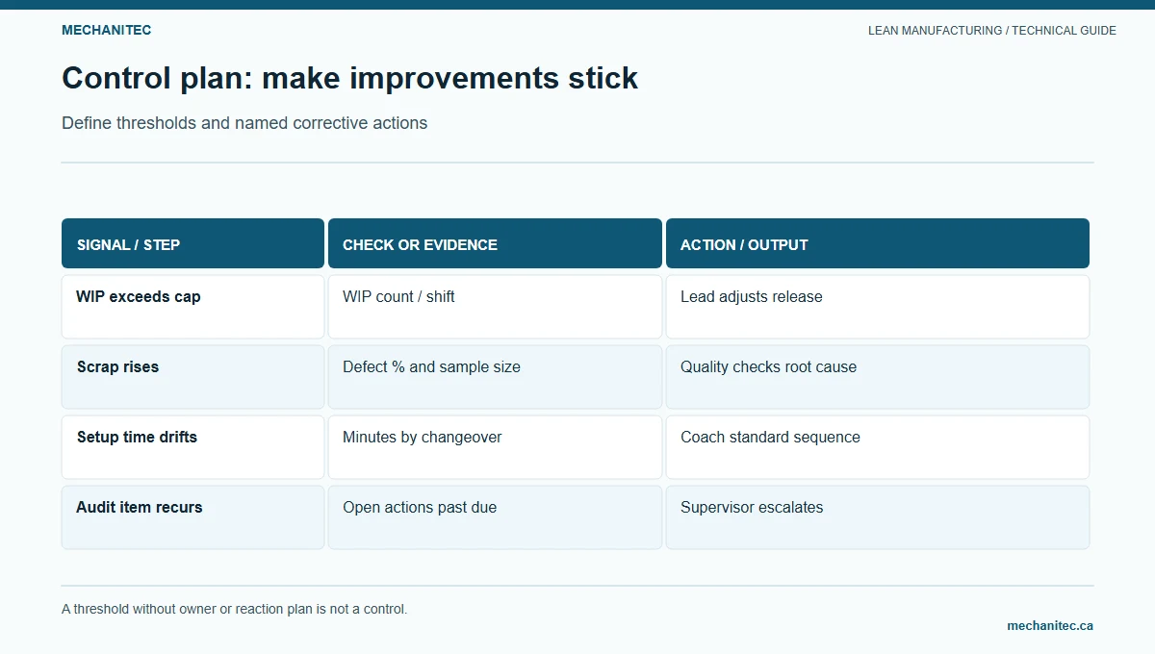Click the 'Defect % and sample size' cell
Image resolution: width=1155 pixels, height=654 pixels.
click(495, 377)
